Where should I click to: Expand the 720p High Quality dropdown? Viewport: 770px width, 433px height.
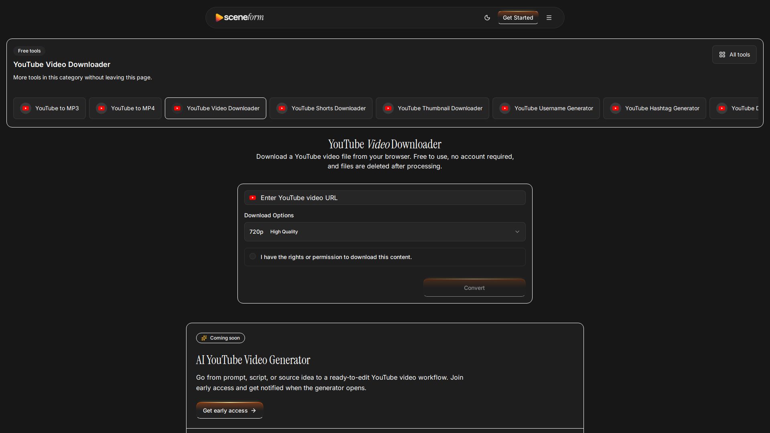[x=385, y=232]
